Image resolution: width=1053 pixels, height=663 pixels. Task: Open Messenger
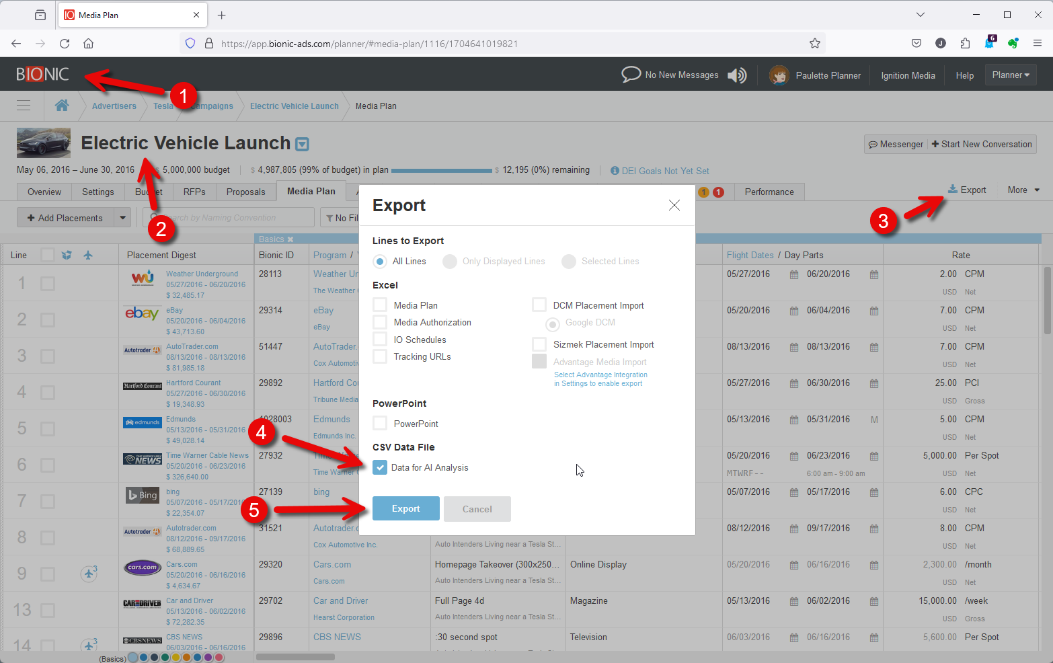click(896, 144)
